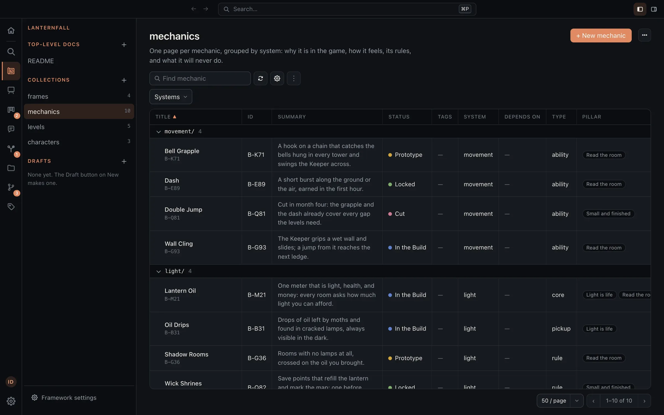664x415 pixels.
Task: Add a new draft with plus
Action: 124,161
